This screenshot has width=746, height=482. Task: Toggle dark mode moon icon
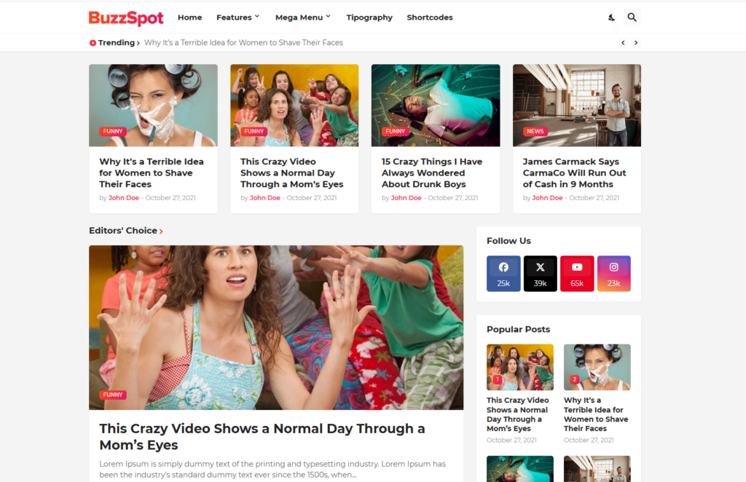coord(611,17)
